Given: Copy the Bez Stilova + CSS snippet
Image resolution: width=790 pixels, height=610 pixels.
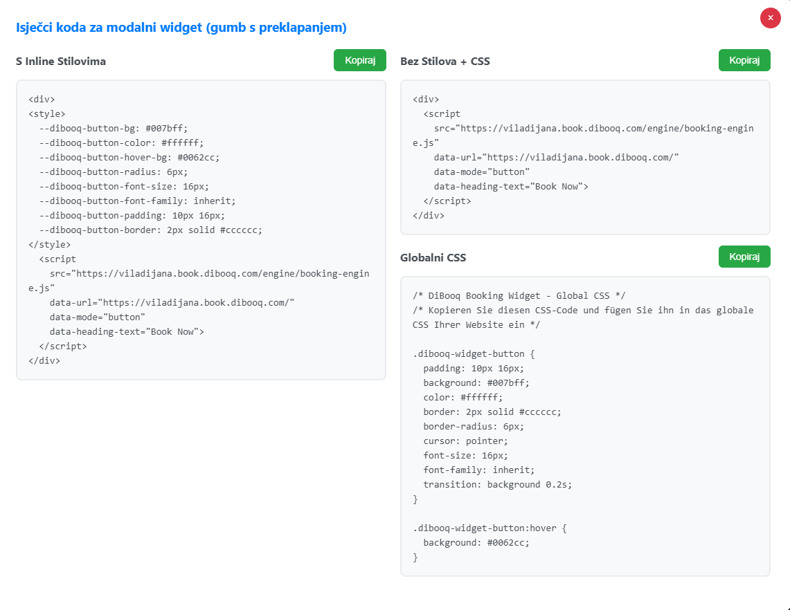Looking at the screenshot, I should click(x=744, y=60).
